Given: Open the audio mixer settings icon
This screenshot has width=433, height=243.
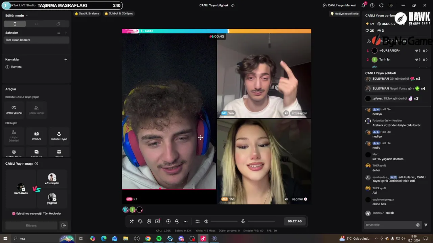Looking at the screenshot, I should pyautogui.click(x=198, y=221).
